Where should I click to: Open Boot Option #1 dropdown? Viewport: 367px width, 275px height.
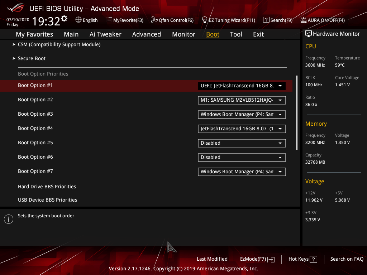coord(242,86)
